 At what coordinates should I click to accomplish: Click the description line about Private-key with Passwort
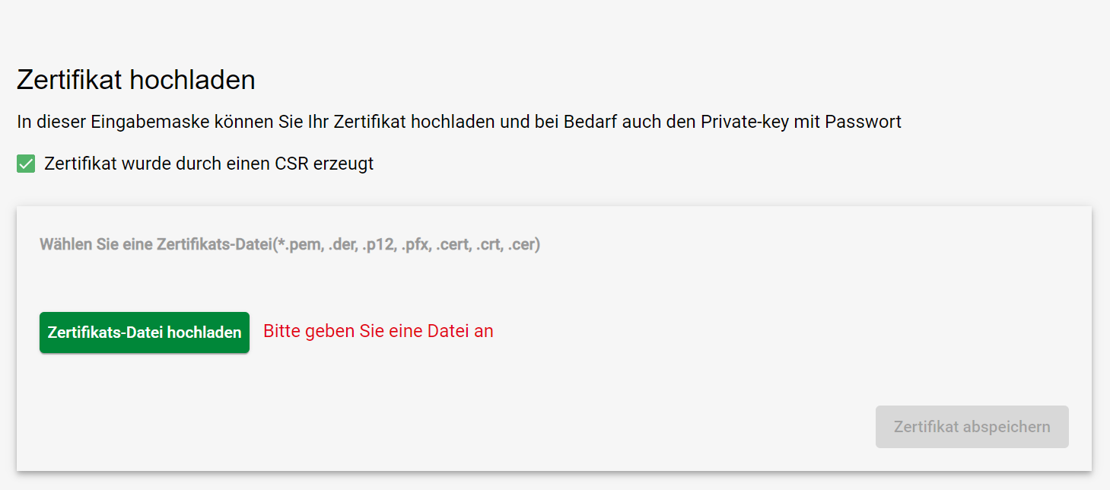(458, 121)
